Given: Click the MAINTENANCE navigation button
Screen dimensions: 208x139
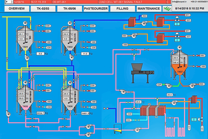Looking at the screenshot, I should 148,8.
